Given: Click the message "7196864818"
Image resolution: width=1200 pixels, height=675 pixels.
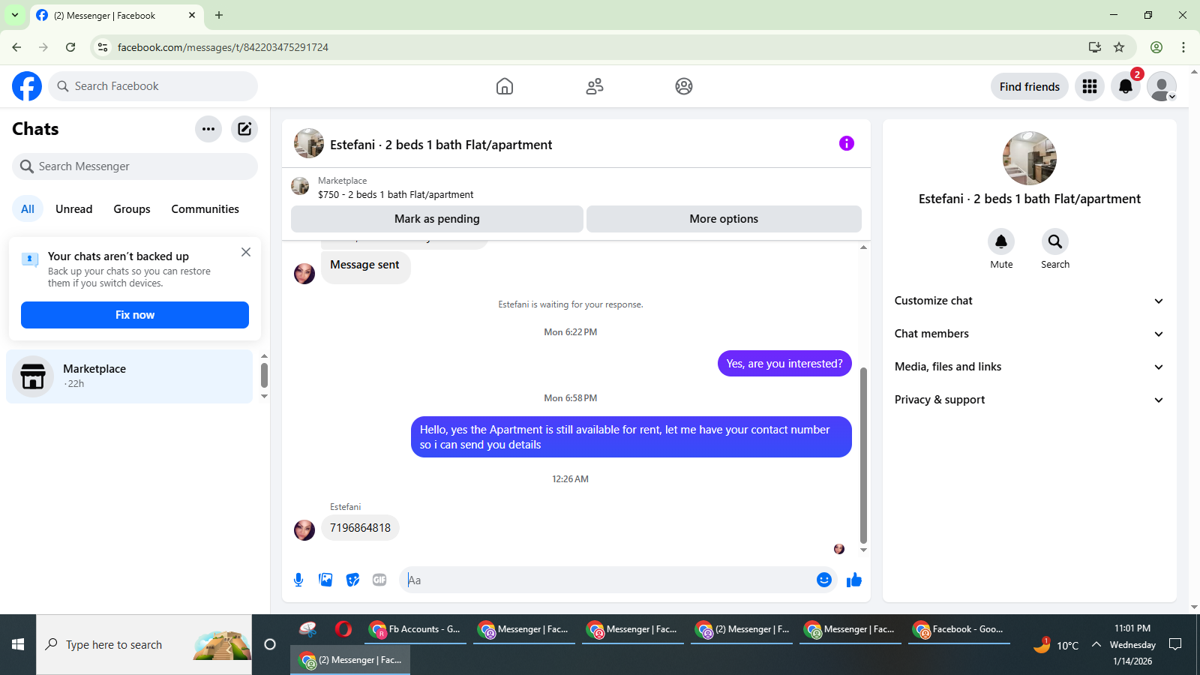Looking at the screenshot, I should (x=360, y=528).
